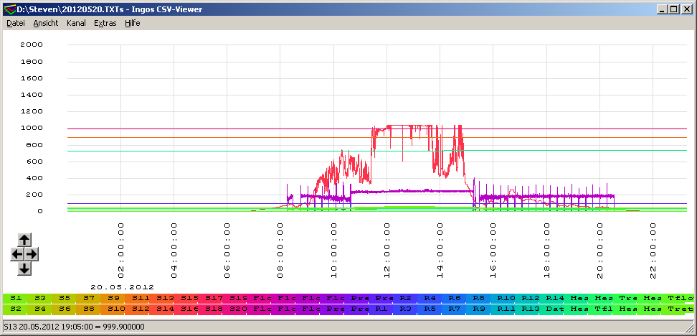Select the S8 channel swatch
This screenshot has width=697, height=336.
pyautogui.click(x=88, y=309)
